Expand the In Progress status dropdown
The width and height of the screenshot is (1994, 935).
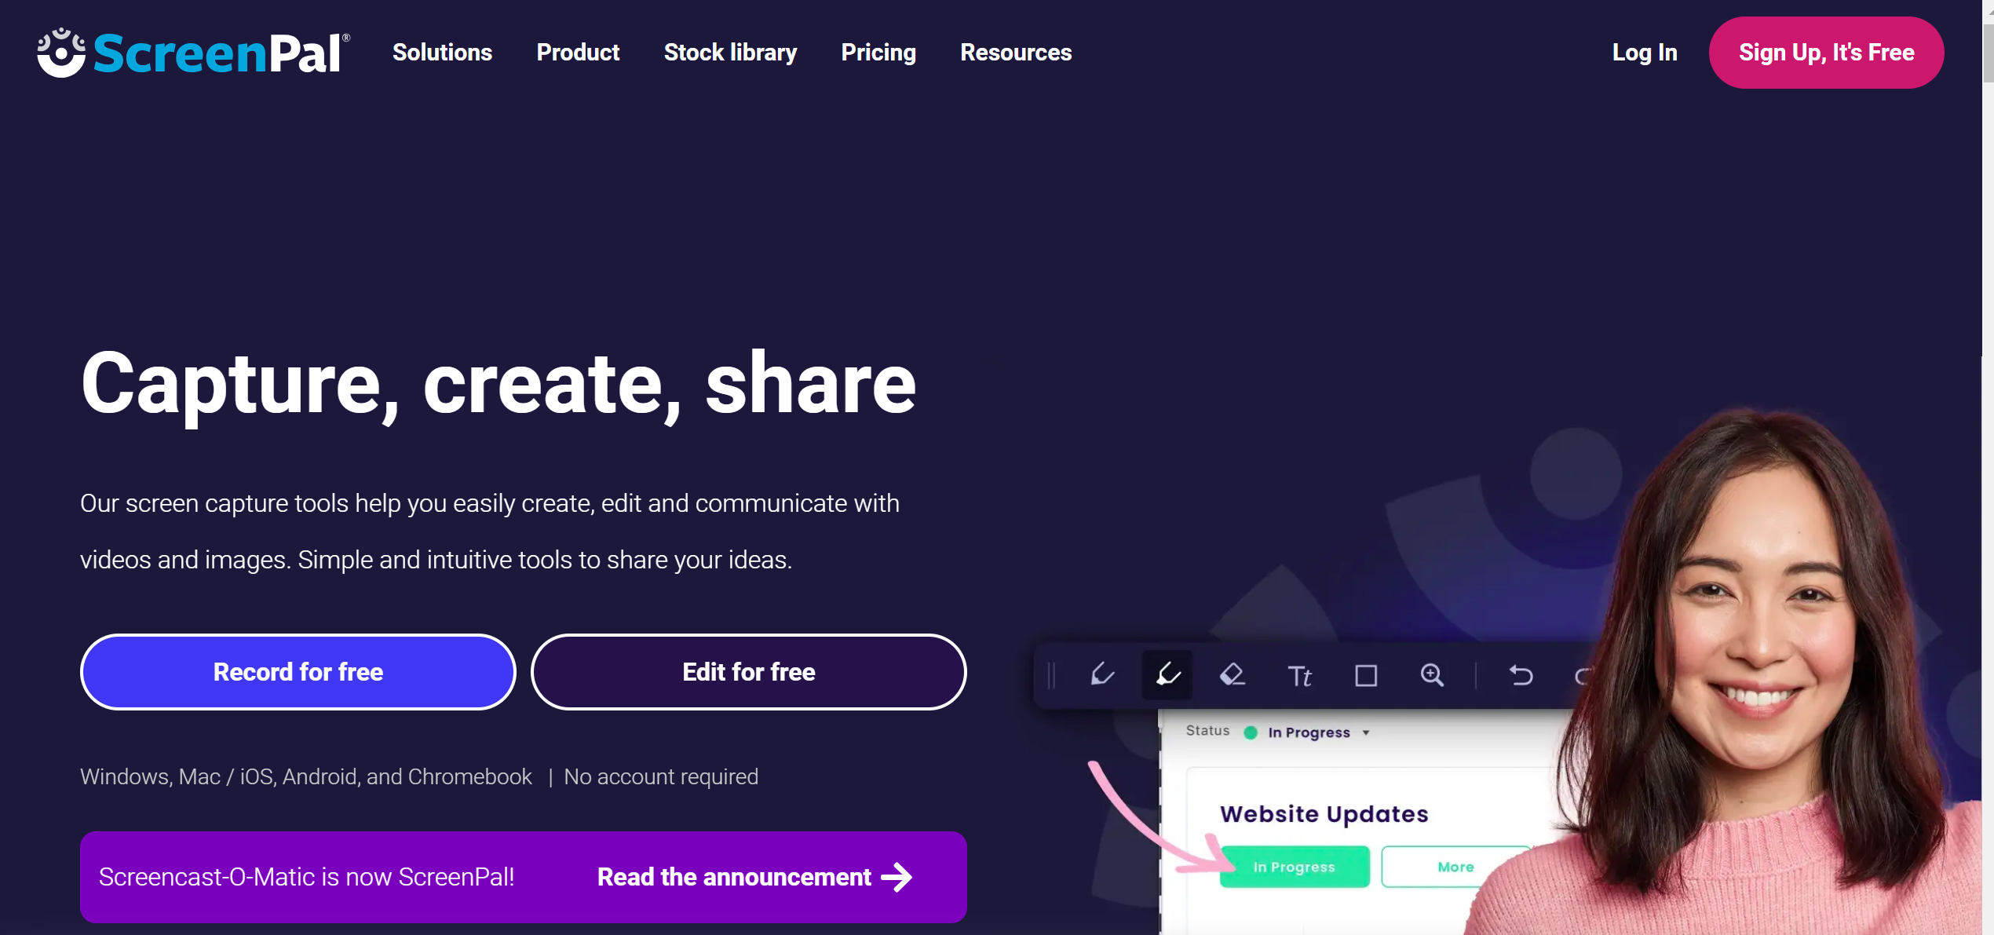(x=1366, y=732)
